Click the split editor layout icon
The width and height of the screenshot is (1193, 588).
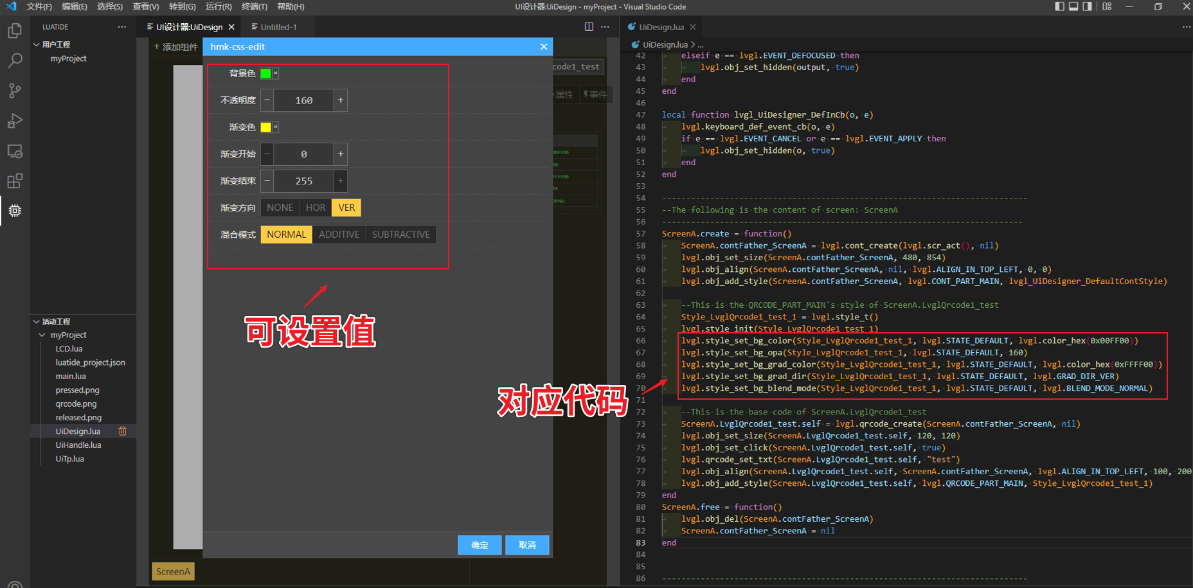pyautogui.click(x=589, y=27)
